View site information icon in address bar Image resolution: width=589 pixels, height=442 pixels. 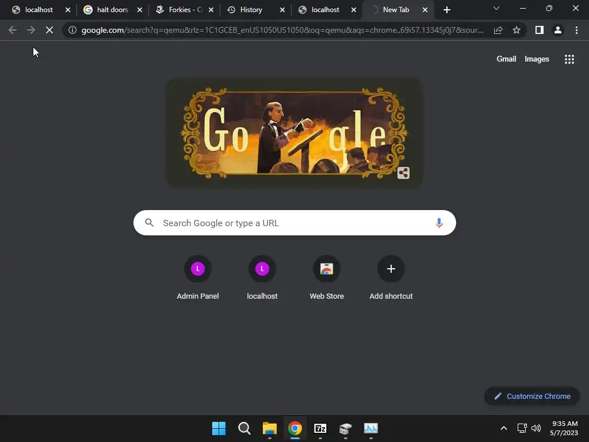point(72,30)
